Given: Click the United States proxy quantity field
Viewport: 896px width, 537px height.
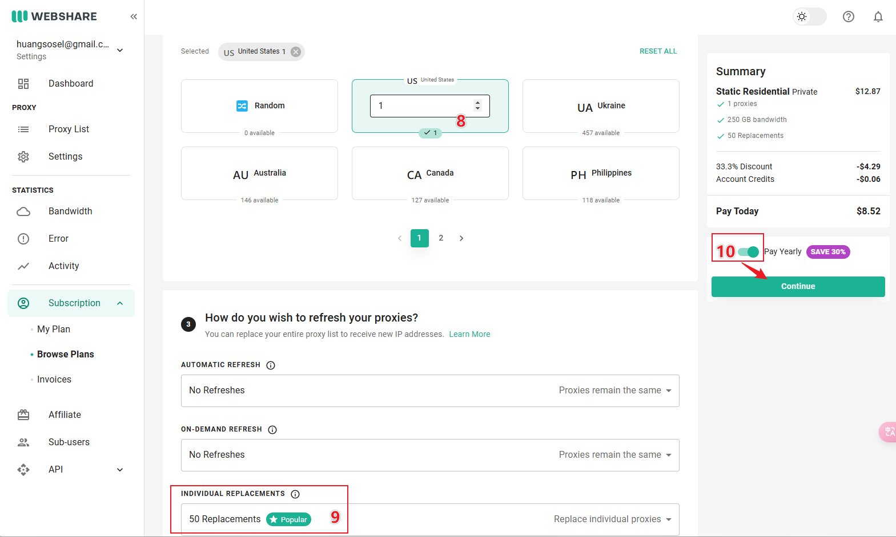Looking at the screenshot, I should coord(421,106).
